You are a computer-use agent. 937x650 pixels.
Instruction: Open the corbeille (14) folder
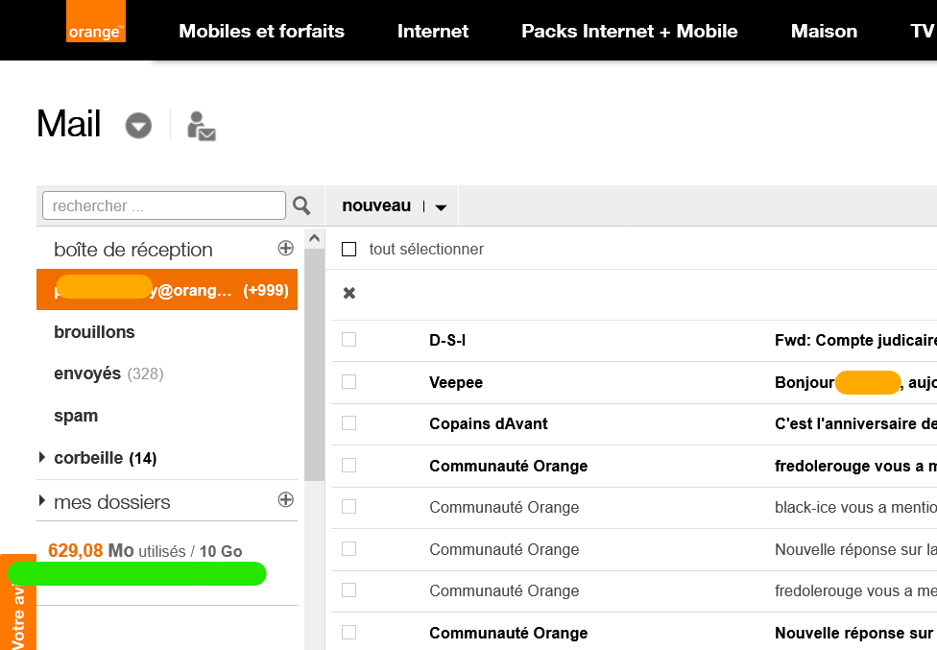point(106,458)
